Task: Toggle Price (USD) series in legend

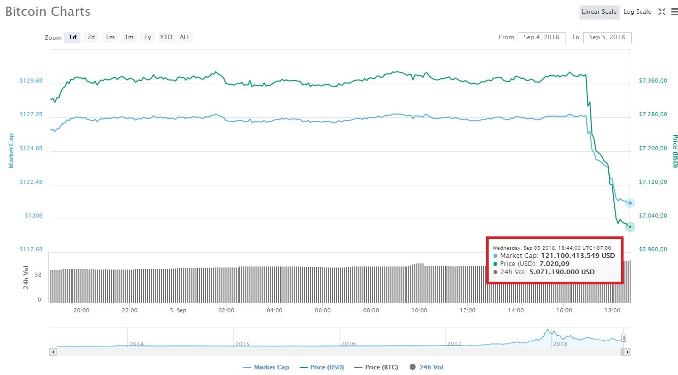Action: pos(322,367)
